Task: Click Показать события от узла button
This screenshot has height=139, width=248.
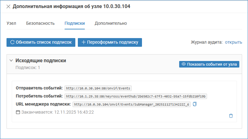Action: click(209, 64)
